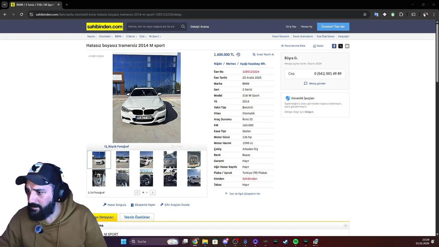Select the second side-view car thumbnail
This screenshot has height=247, width=439.
tap(122, 160)
